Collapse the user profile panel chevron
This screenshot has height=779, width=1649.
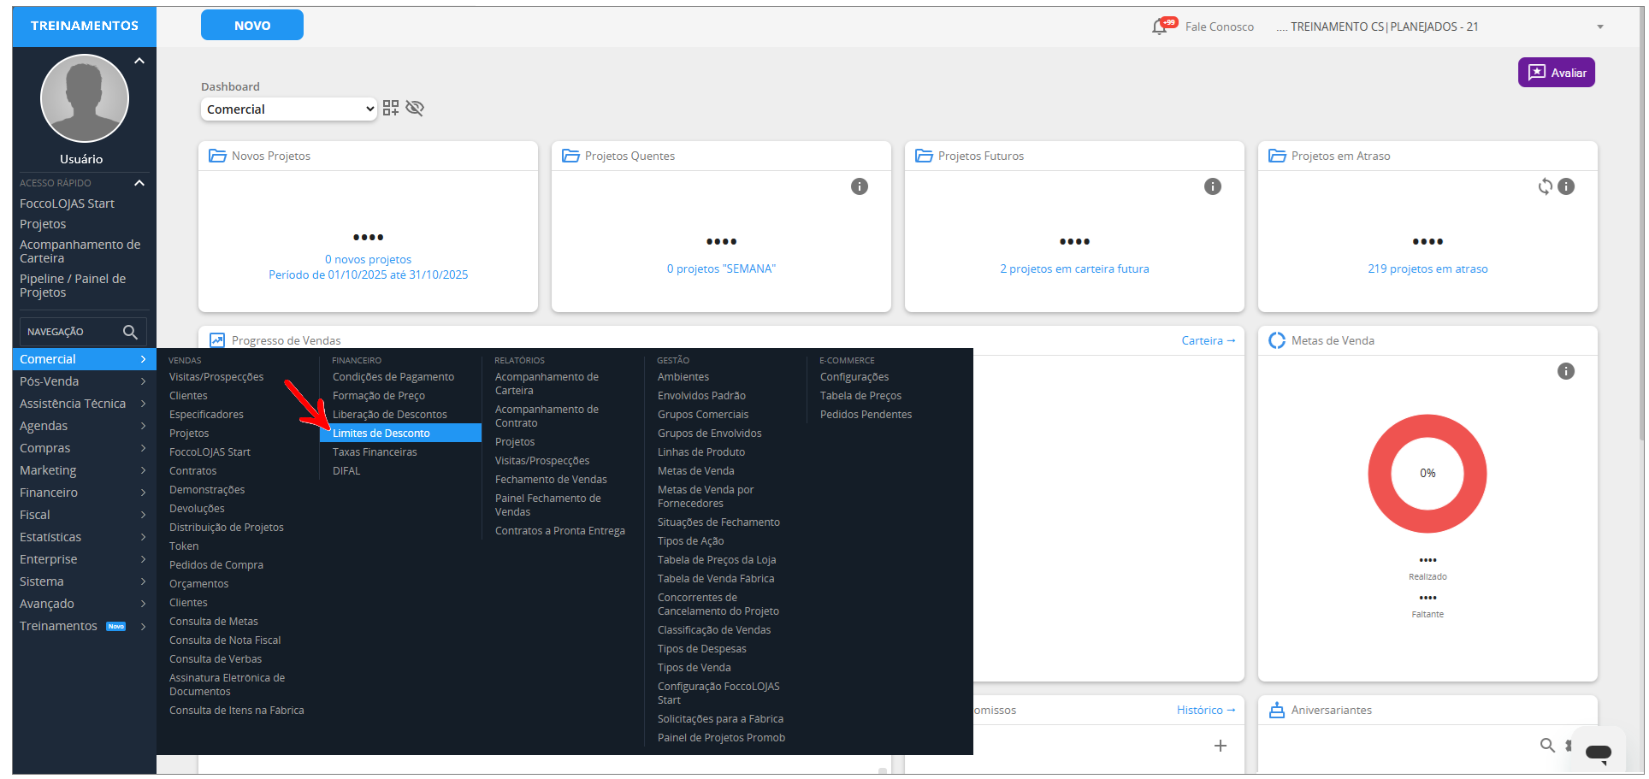(x=139, y=61)
